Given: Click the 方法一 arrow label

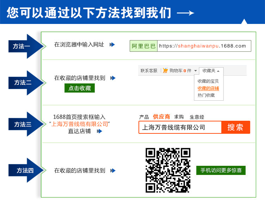Looking at the screenshot, I should coord(25,46).
